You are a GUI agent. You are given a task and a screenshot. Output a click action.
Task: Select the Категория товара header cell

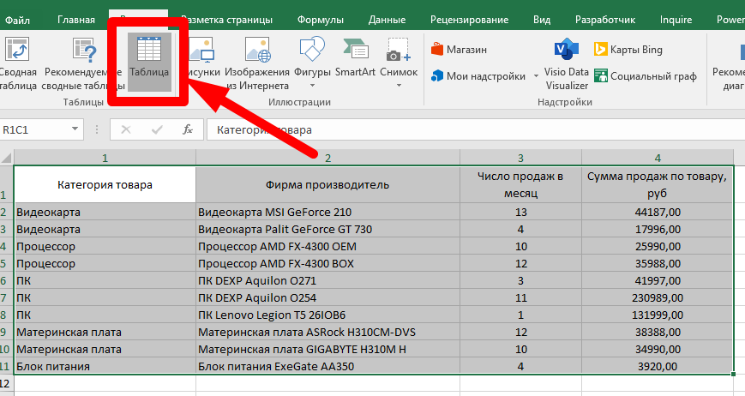click(x=105, y=184)
